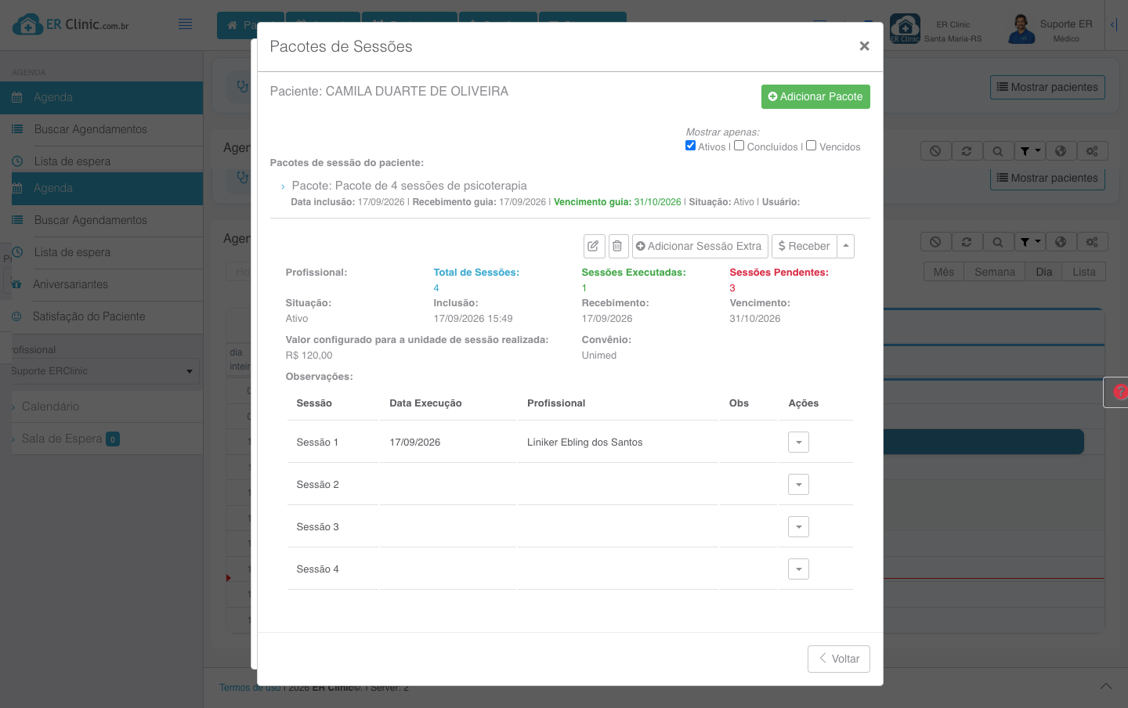Click the delete package trash icon
Image resolution: width=1128 pixels, height=708 pixels.
tap(617, 246)
